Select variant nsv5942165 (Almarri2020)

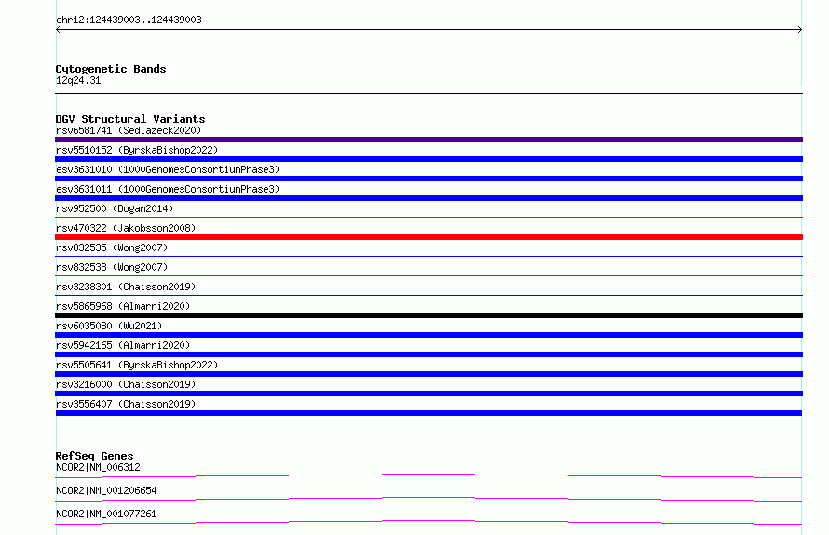tap(123, 345)
